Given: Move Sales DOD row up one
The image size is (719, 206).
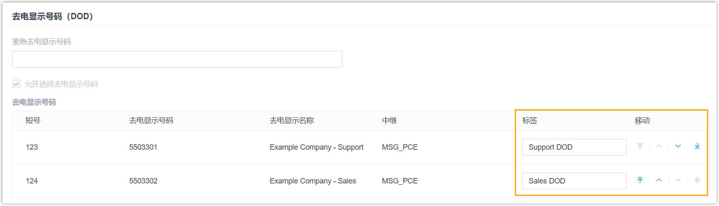Looking at the screenshot, I should (659, 180).
